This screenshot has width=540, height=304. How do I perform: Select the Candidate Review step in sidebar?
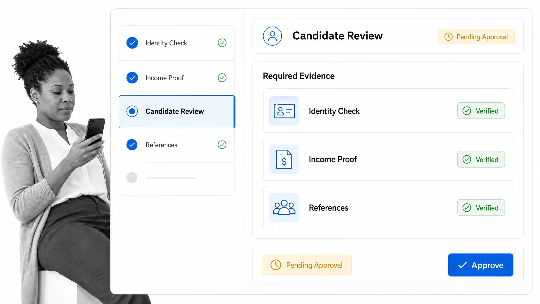click(x=177, y=112)
